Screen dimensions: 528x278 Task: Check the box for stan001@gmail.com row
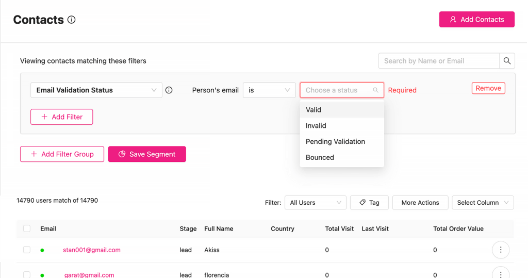click(x=27, y=250)
